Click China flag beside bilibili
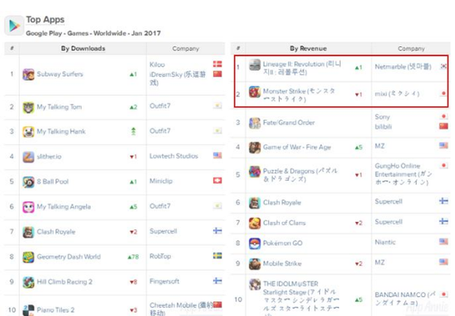Screen dimensions: 455x316 click(x=443, y=126)
